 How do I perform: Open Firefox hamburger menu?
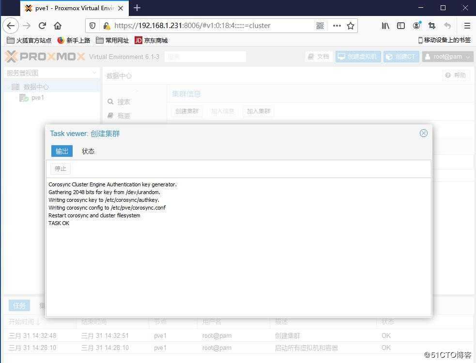point(467,26)
